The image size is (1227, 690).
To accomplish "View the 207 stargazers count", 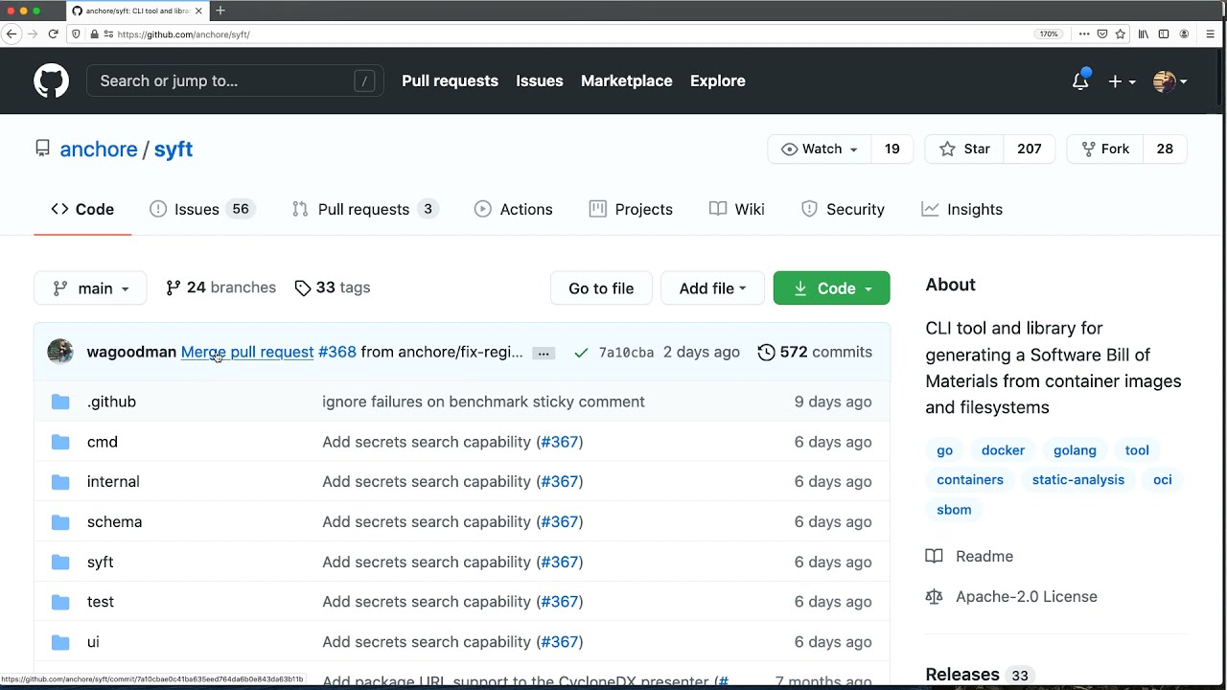I will (1029, 149).
